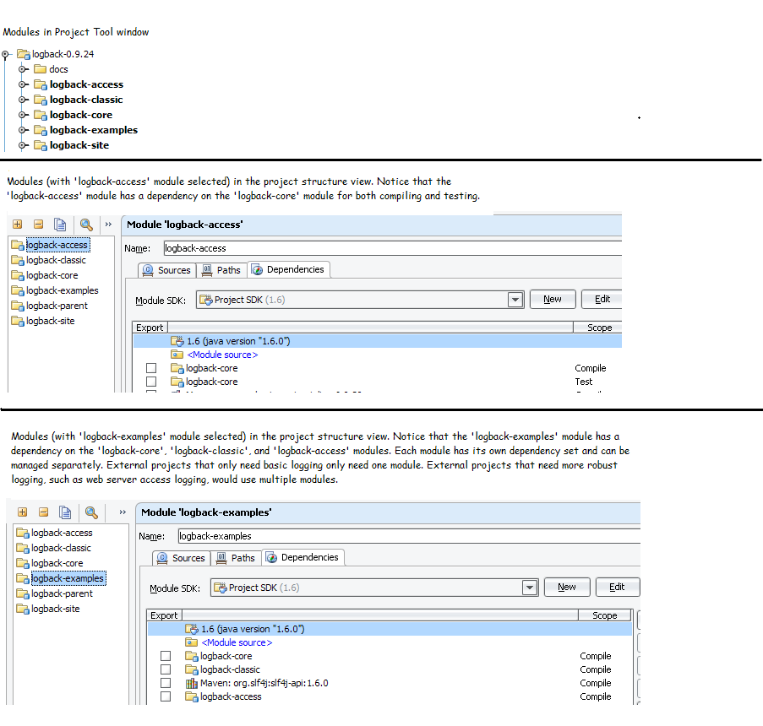
Task: Toggle export for logback-core Test dependency
Action: click(151, 382)
